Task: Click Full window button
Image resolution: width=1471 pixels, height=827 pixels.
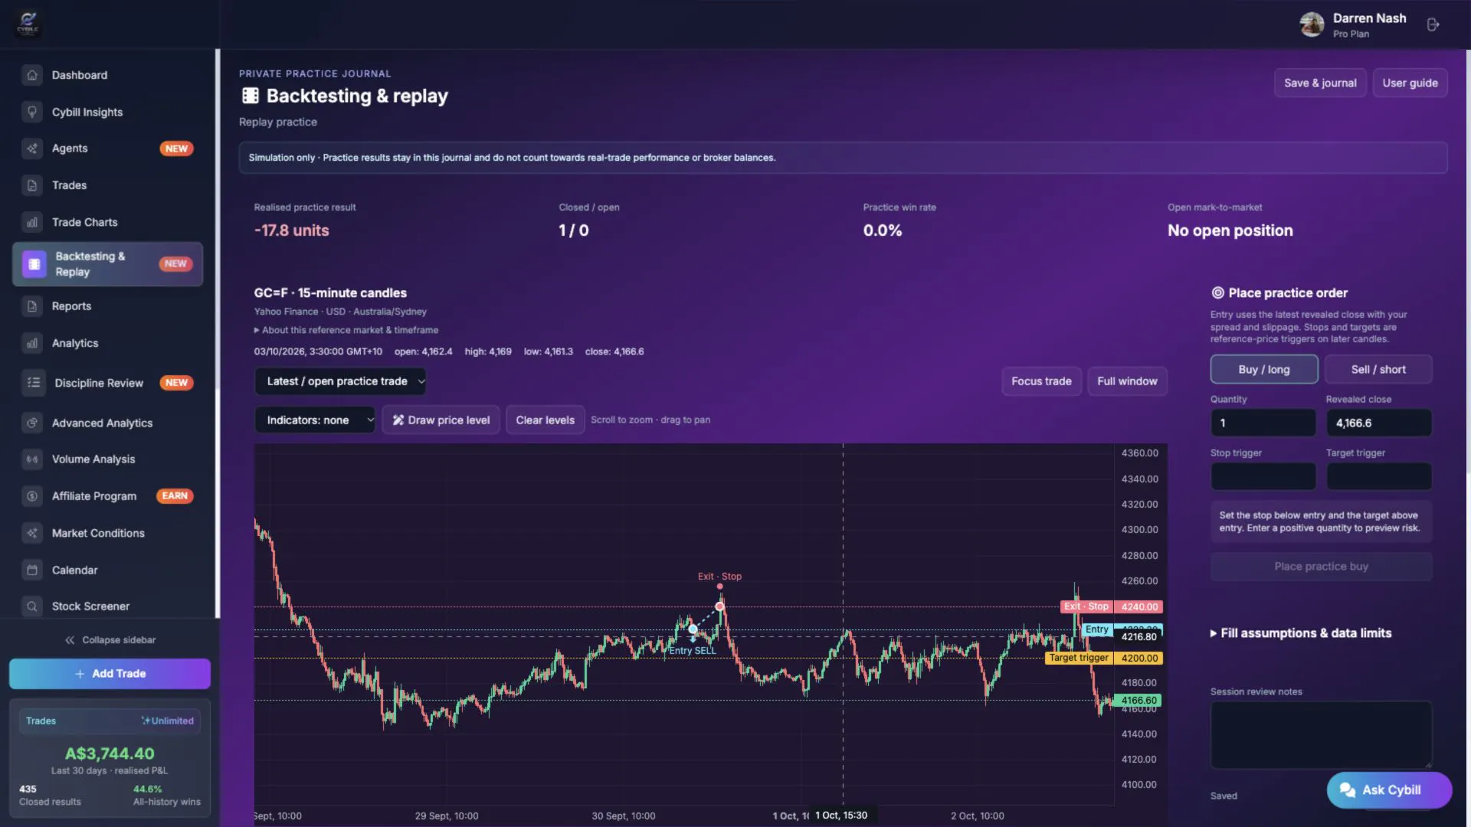Action: point(1127,381)
